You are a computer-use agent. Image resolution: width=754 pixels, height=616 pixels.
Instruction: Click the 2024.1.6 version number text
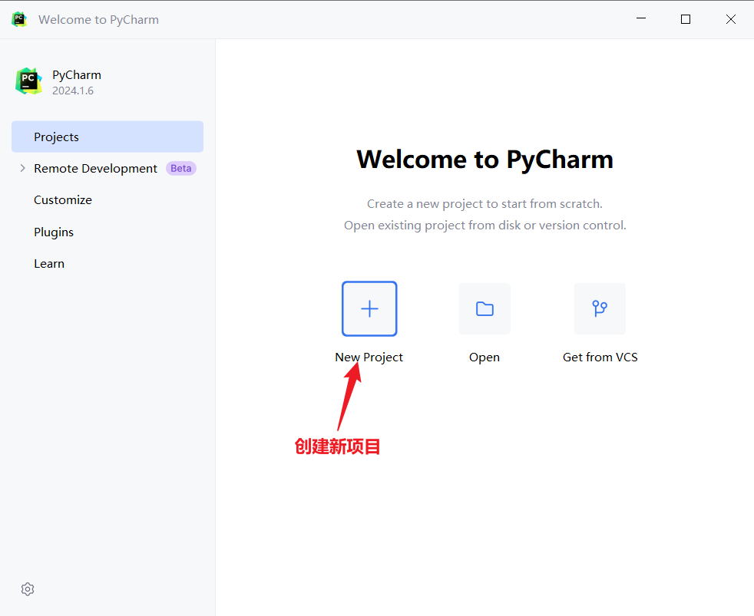(73, 91)
